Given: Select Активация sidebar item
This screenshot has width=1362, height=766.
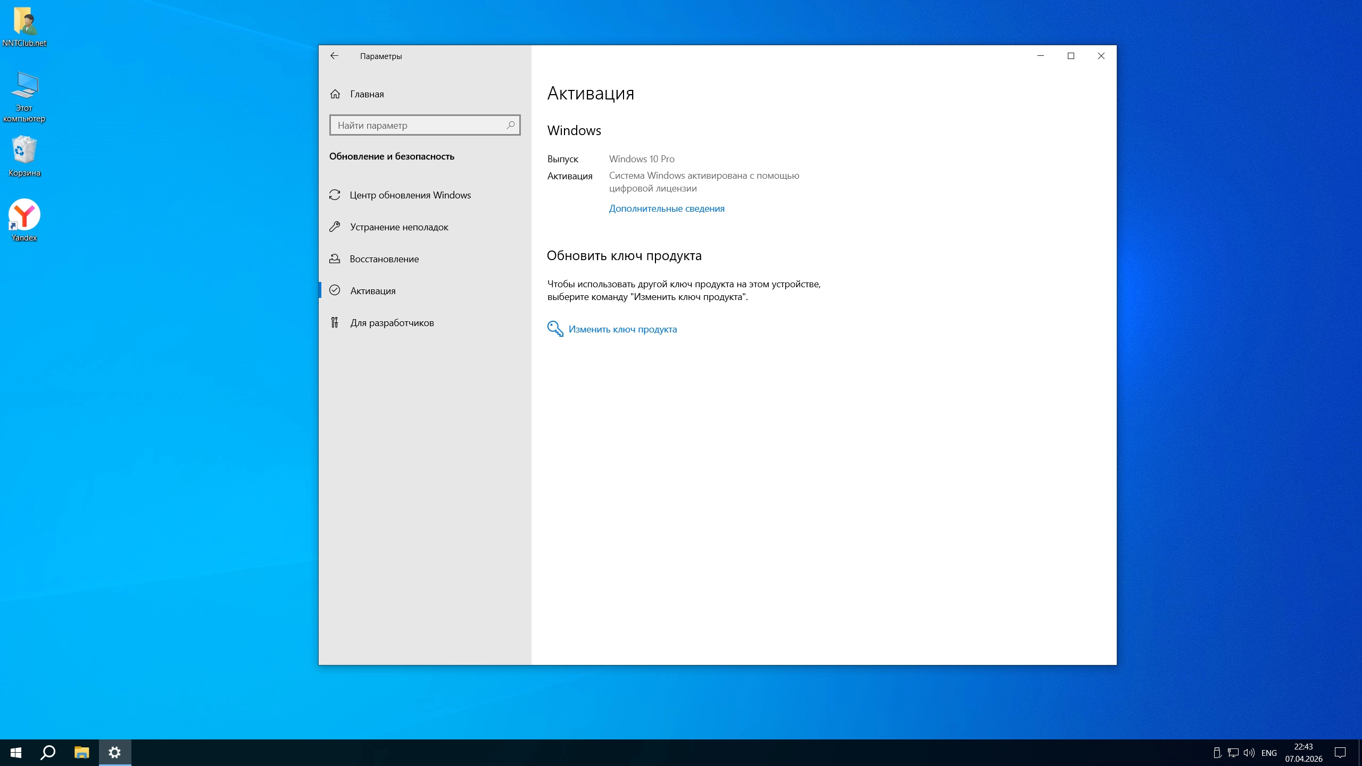Looking at the screenshot, I should (372, 291).
